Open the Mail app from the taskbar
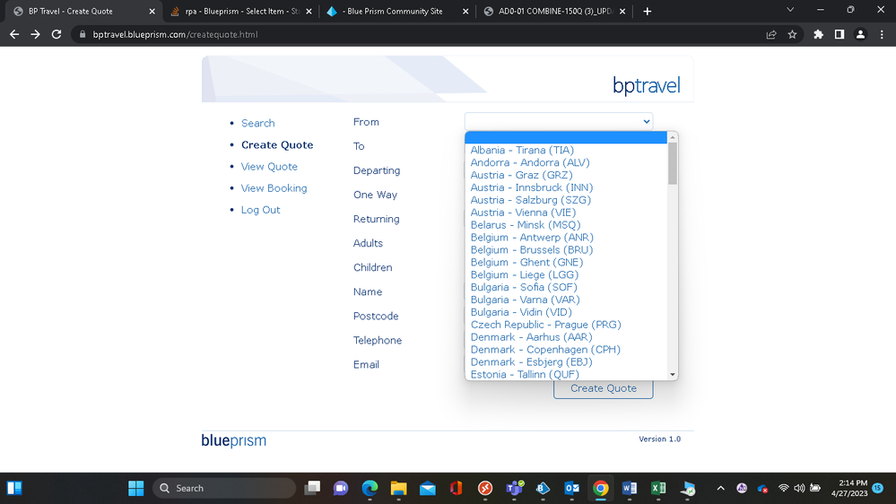This screenshot has height=504, width=896. tap(428, 488)
